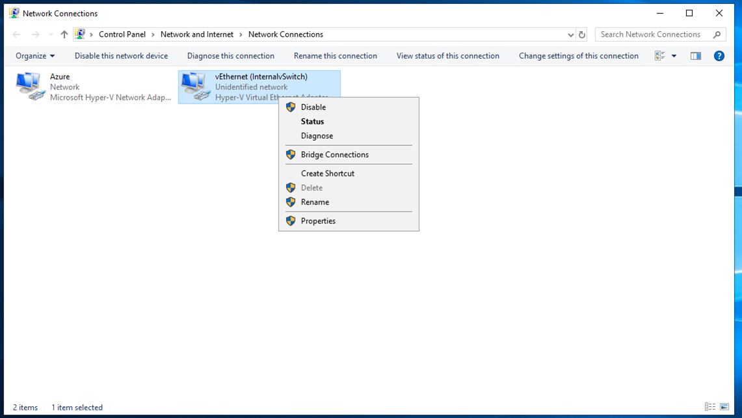Choose Bridge Connections in context menu

pos(334,154)
